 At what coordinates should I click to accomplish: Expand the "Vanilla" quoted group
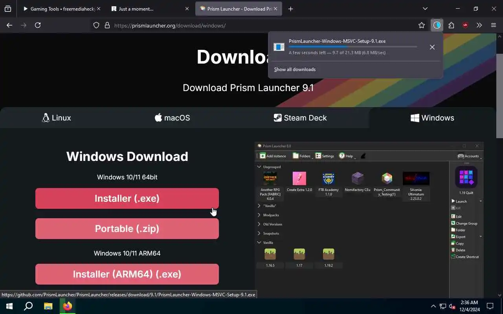pyautogui.click(x=259, y=206)
